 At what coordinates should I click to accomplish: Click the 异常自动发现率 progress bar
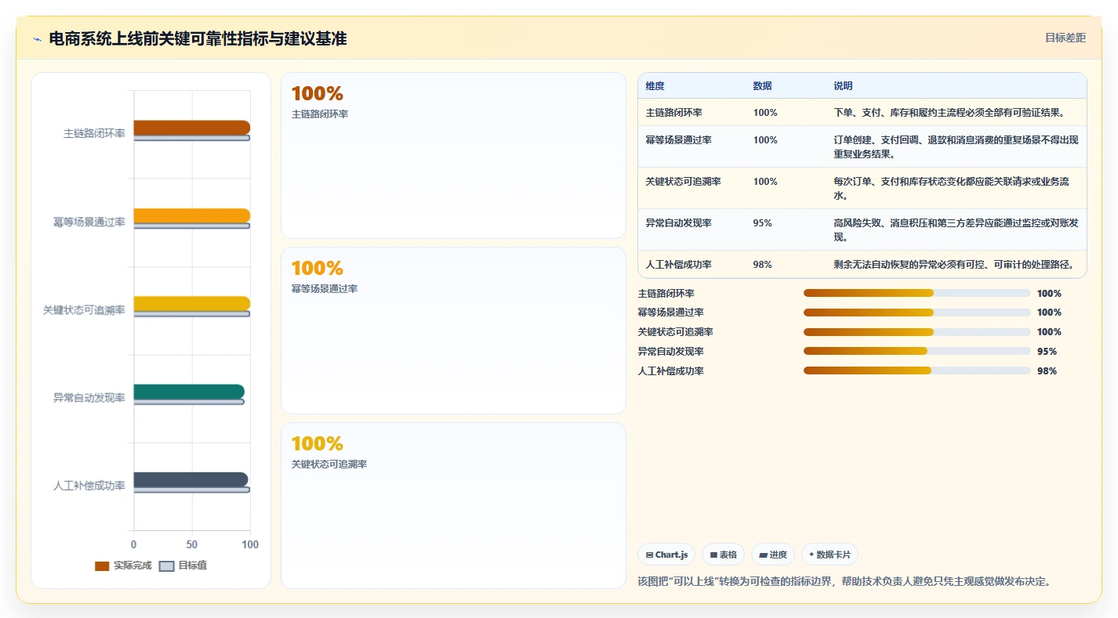[x=917, y=351]
